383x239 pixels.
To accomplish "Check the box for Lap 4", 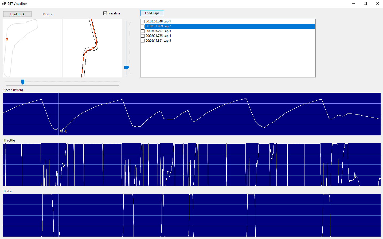I will tap(143, 36).
